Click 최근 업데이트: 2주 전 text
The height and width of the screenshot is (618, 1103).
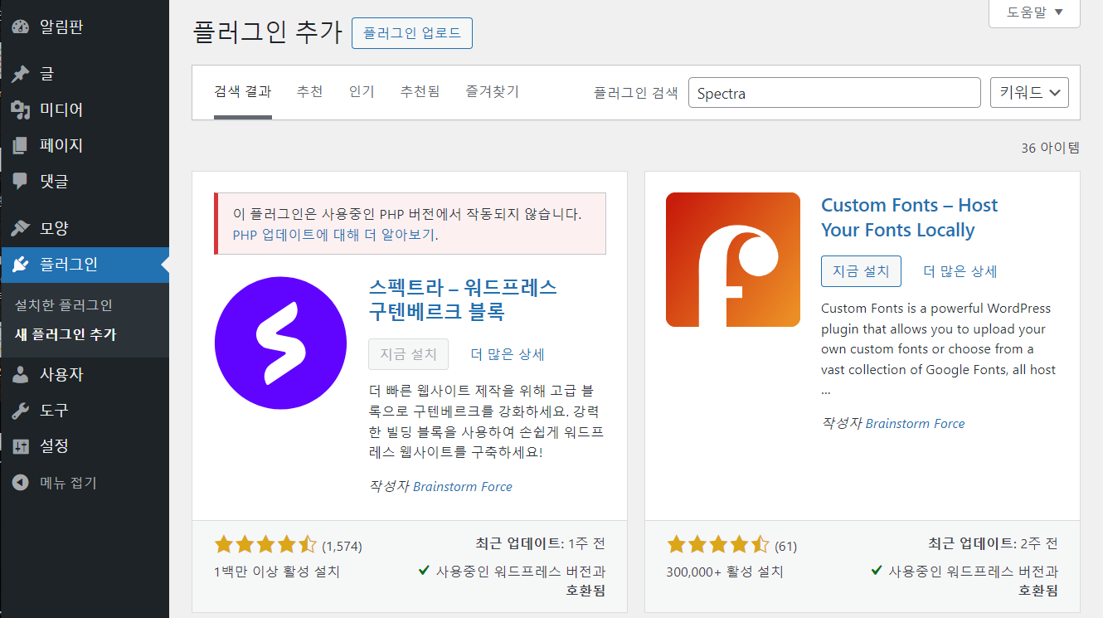coord(994,544)
